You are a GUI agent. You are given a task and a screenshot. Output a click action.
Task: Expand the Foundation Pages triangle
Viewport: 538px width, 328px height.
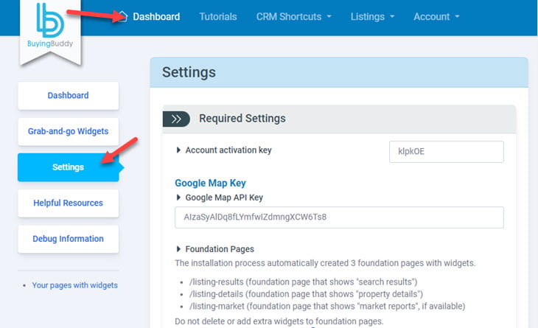pyautogui.click(x=178, y=248)
